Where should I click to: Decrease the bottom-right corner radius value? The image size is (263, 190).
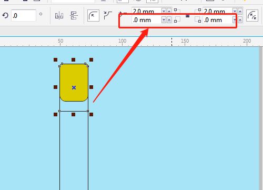235,20
